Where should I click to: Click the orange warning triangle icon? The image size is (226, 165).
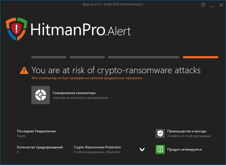click(24, 70)
